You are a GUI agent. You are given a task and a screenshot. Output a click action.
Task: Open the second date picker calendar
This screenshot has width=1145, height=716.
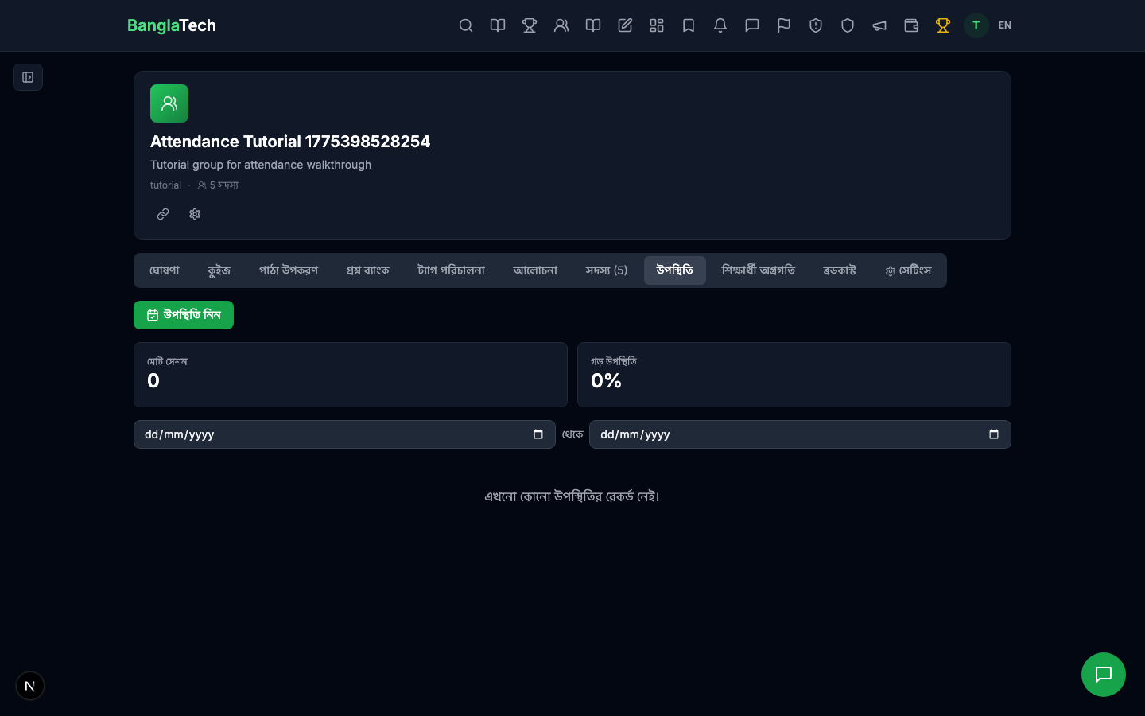[x=994, y=434]
